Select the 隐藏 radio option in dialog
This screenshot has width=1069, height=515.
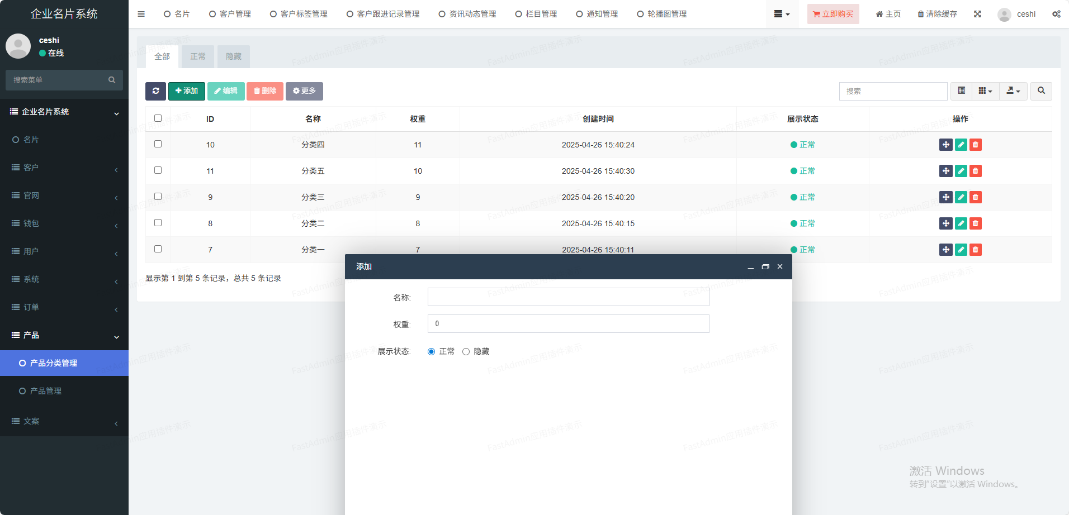click(x=466, y=351)
